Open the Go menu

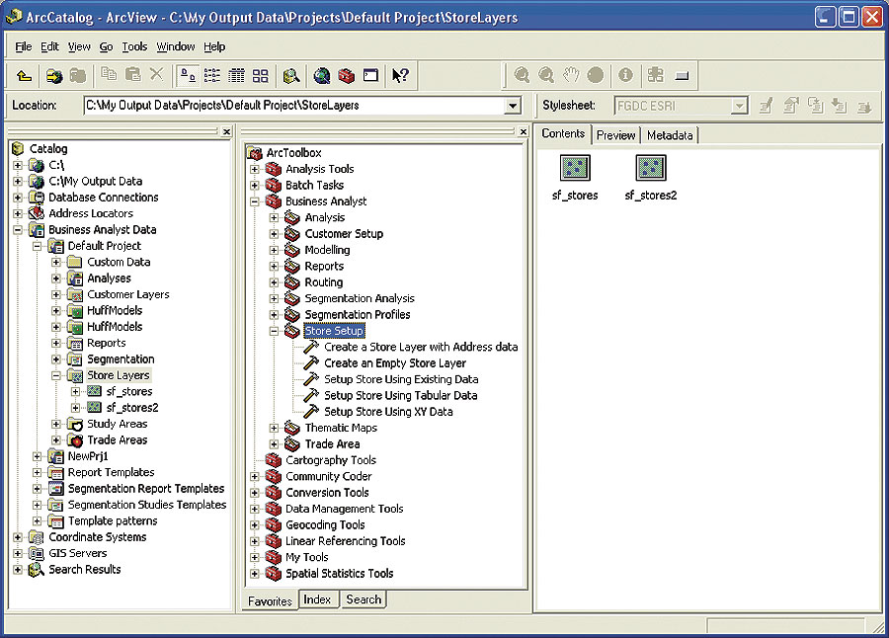point(106,46)
